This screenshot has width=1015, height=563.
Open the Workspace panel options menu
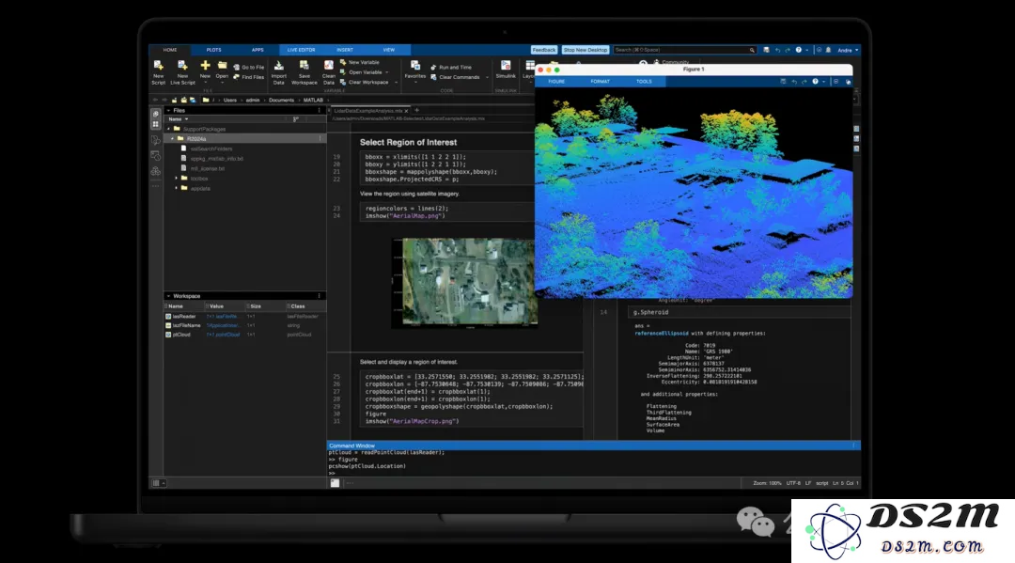click(320, 296)
